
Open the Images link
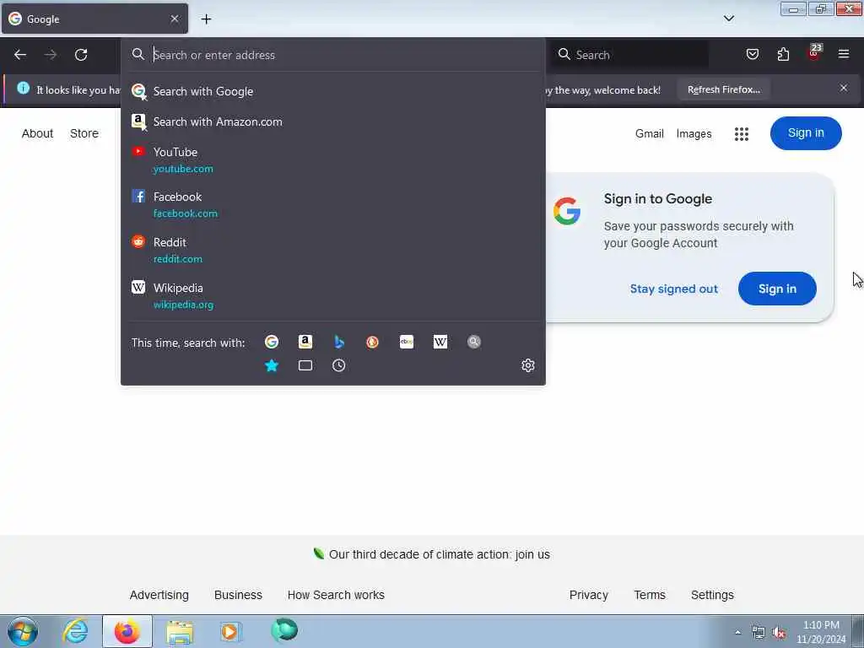click(x=694, y=134)
